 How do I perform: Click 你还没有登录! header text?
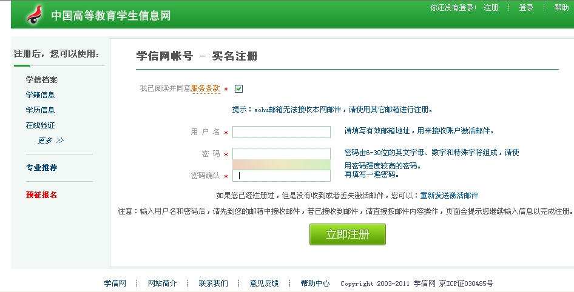tap(453, 8)
